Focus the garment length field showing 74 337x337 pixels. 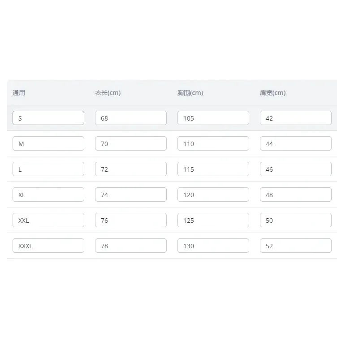(x=131, y=194)
